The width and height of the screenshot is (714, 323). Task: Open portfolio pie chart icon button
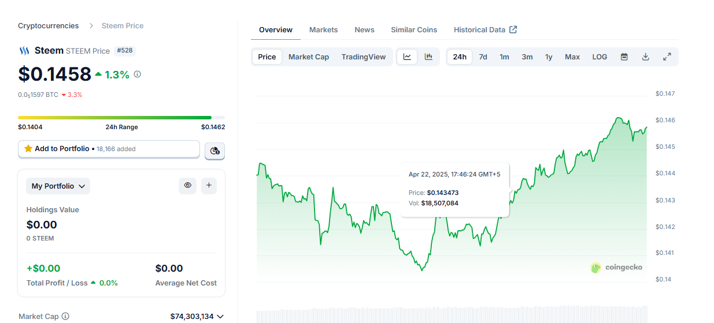tap(214, 151)
